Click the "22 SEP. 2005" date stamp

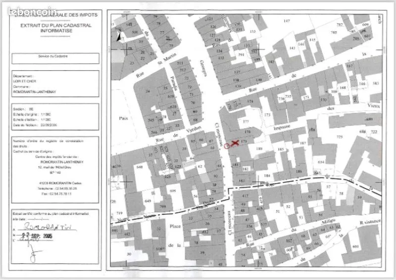point(37,236)
